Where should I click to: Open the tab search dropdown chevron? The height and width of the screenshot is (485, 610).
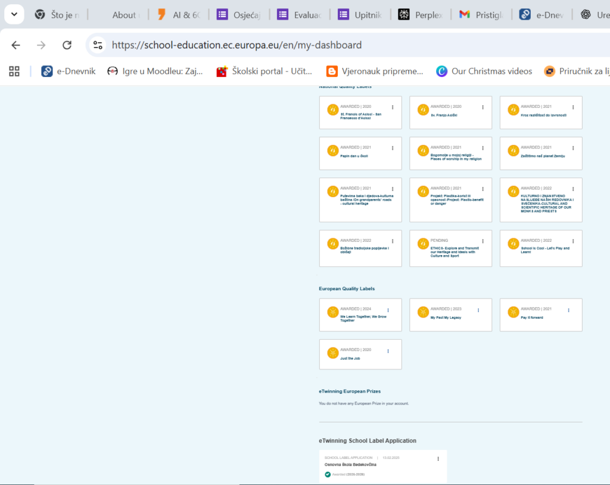coord(14,14)
